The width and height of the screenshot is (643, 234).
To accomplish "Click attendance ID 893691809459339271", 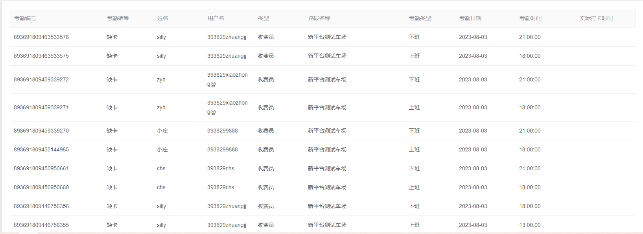I will click(x=41, y=107).
